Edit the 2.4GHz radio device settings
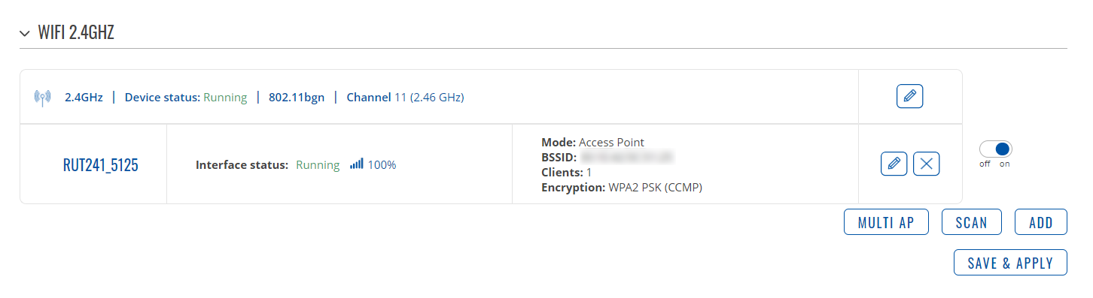The image size is (1093, 298). tap(910, 96)
